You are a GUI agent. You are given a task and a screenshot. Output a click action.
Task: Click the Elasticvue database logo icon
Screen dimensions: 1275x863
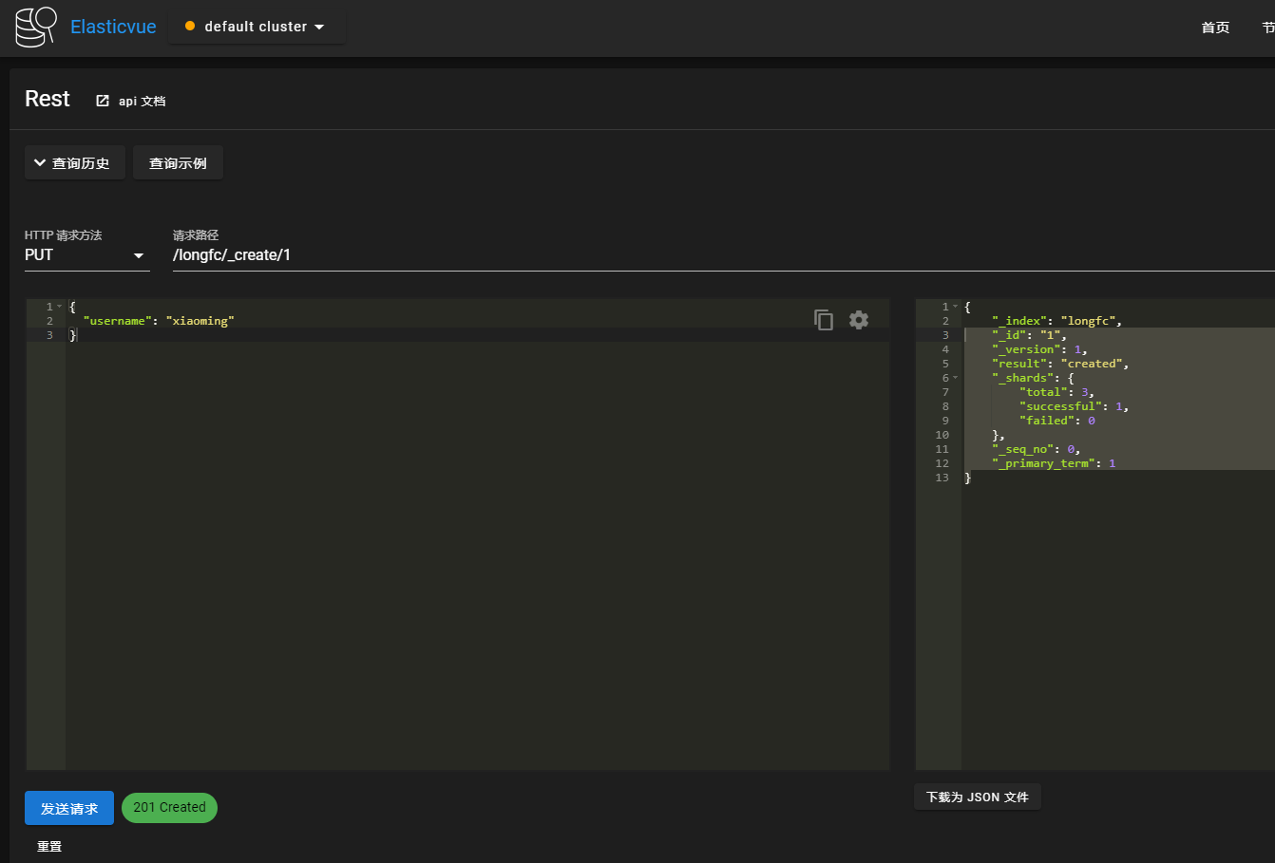(x=36, y=27)
